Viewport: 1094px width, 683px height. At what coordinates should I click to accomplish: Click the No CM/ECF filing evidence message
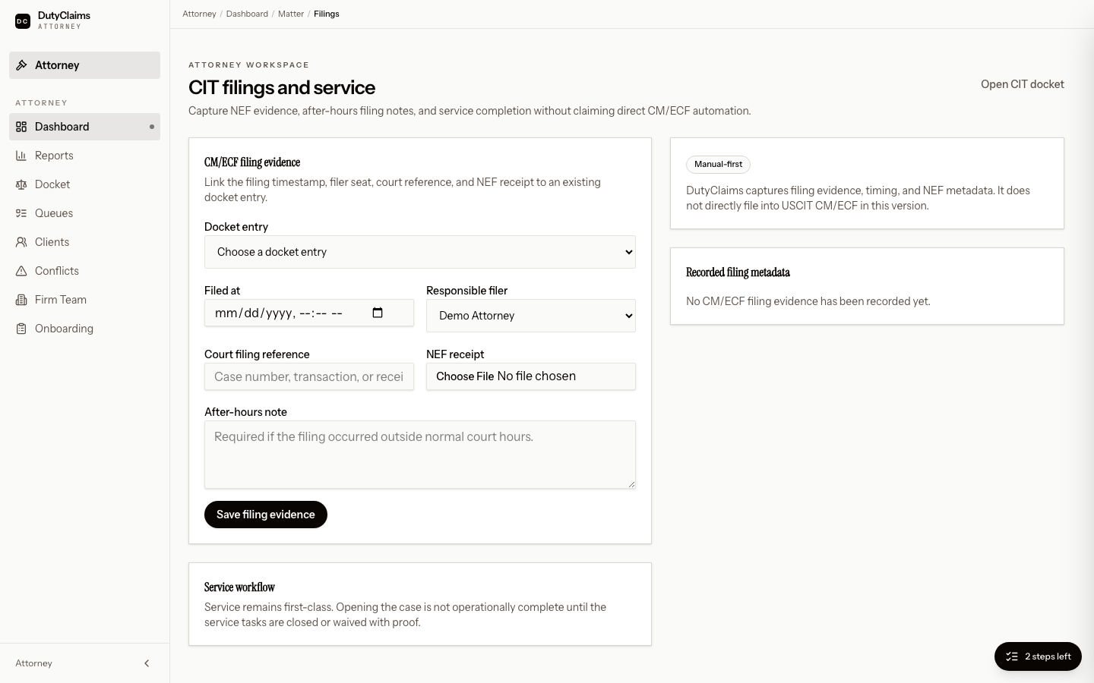[x=808, y=301]
